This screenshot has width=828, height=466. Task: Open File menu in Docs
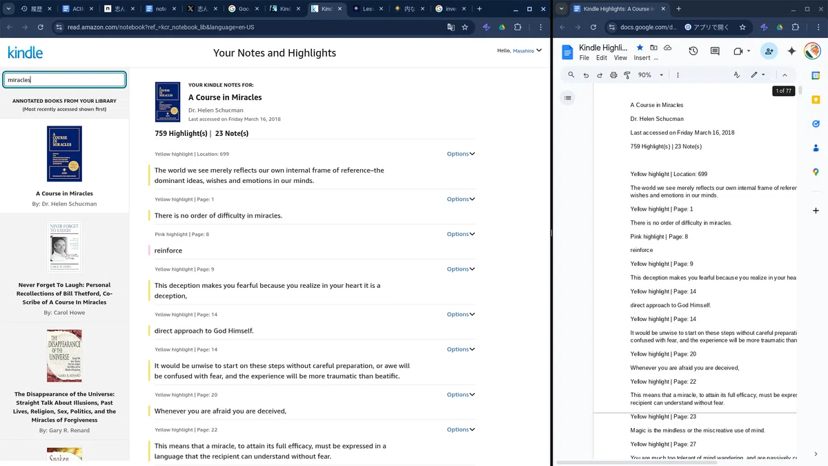tap(584, 58)
